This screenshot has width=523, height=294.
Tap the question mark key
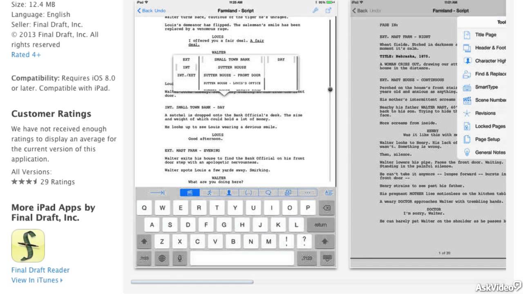304,241
